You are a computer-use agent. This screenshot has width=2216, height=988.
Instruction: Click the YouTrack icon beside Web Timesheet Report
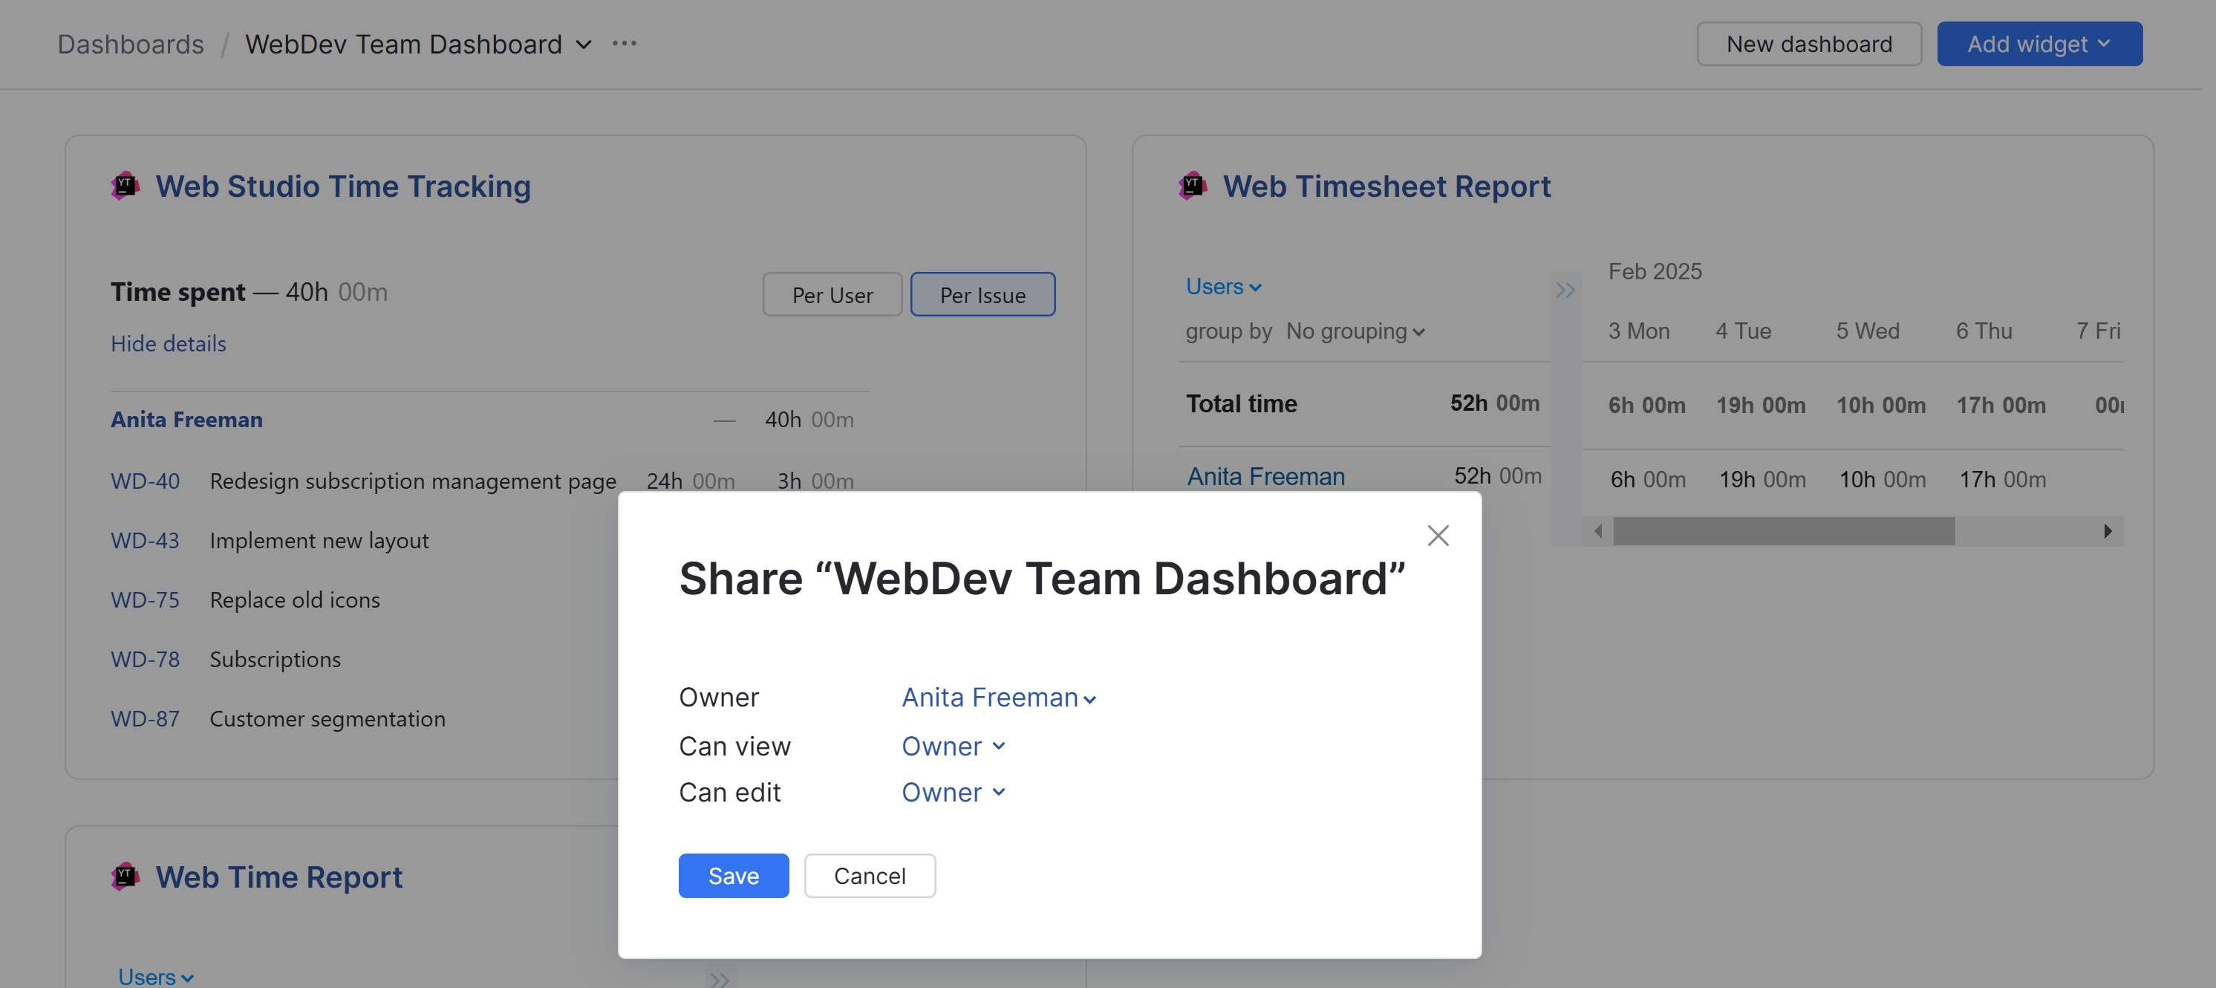tap(1193, 185)
